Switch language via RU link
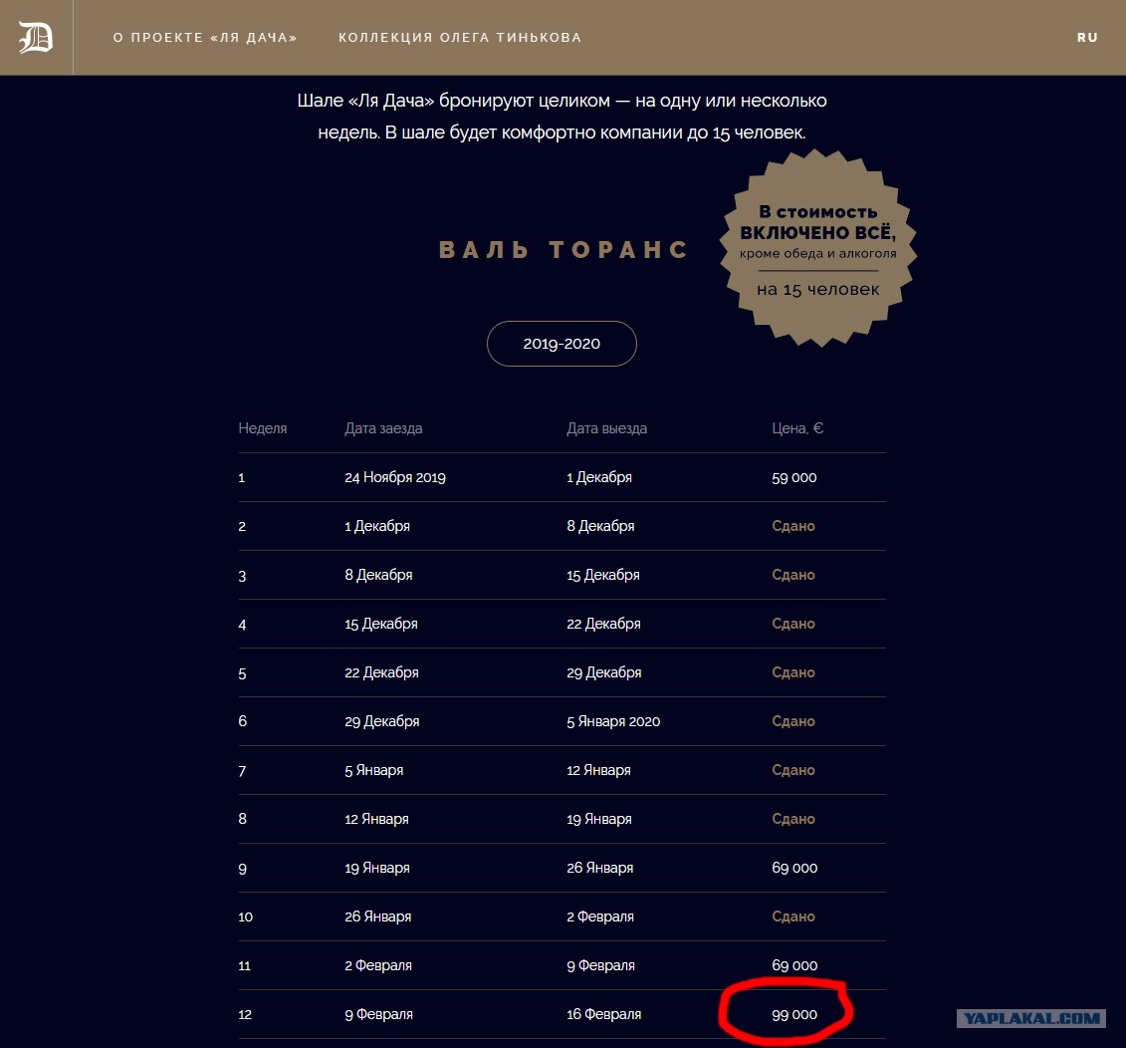1126x1048 pixels. 1087,38
